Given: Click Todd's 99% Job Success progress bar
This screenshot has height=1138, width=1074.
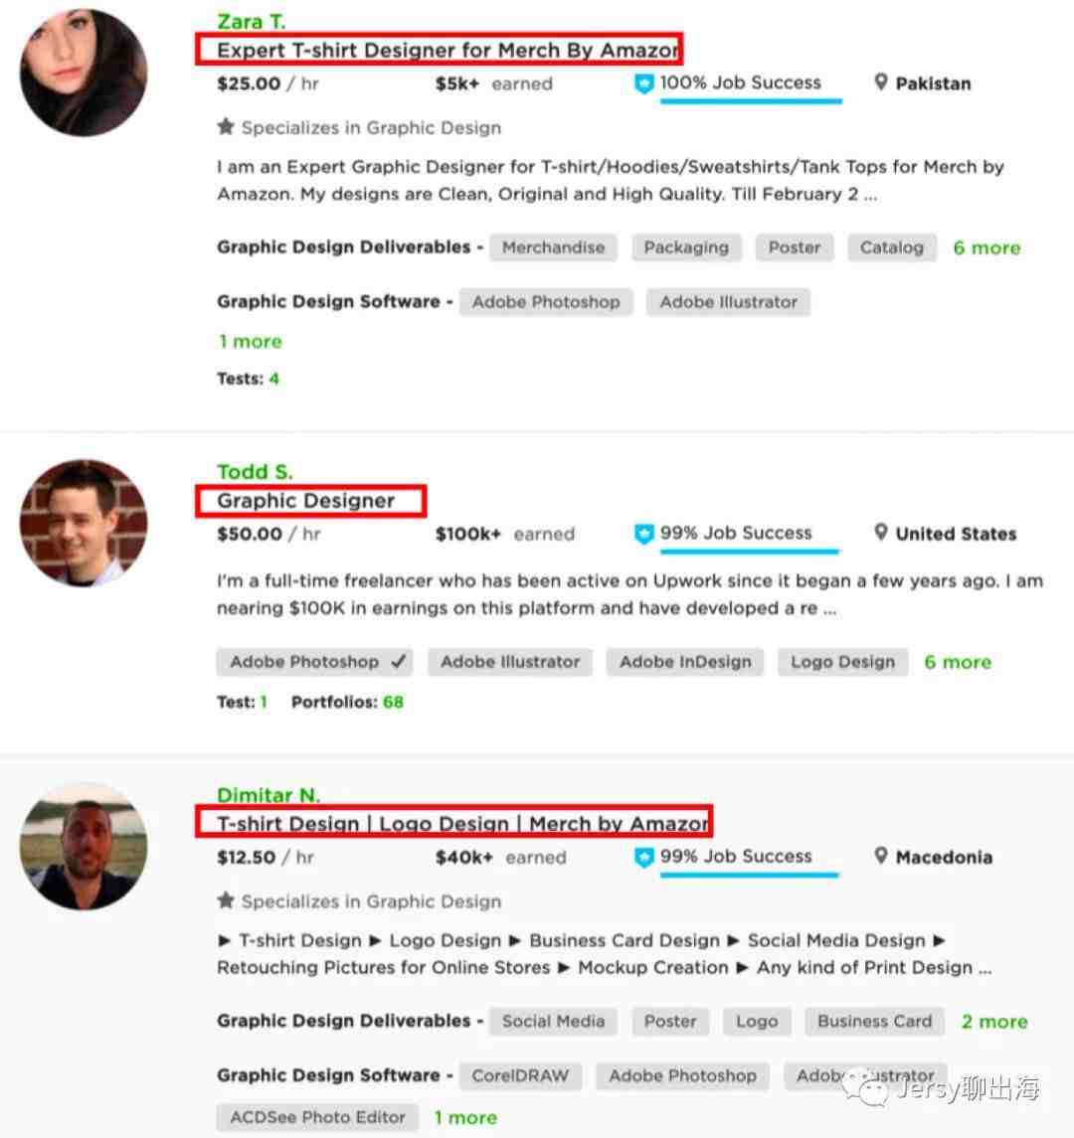Looking at the screenshot, I should [x=750, y=552].
